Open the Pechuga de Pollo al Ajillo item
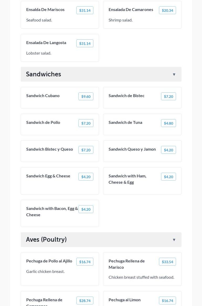Image resolution: width=202 pixels, height=306 pixels. [49, 261]
